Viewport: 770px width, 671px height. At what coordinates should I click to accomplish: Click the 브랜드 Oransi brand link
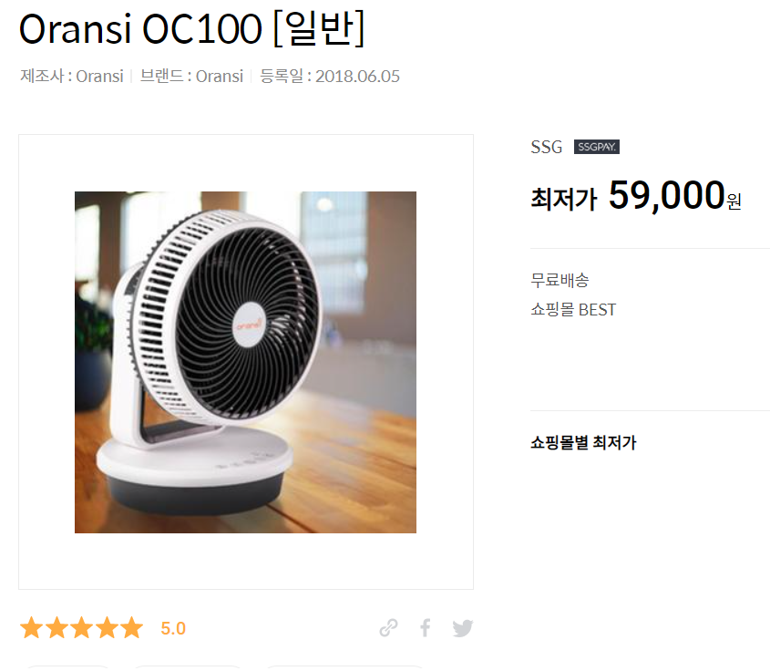[x=191, y=77]
